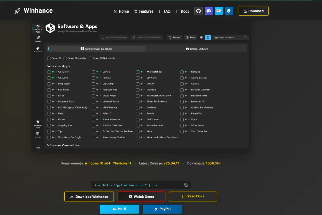Click the Refresh button
The height and width of the screenshot is (215, 322).
(x=174, y=38)
